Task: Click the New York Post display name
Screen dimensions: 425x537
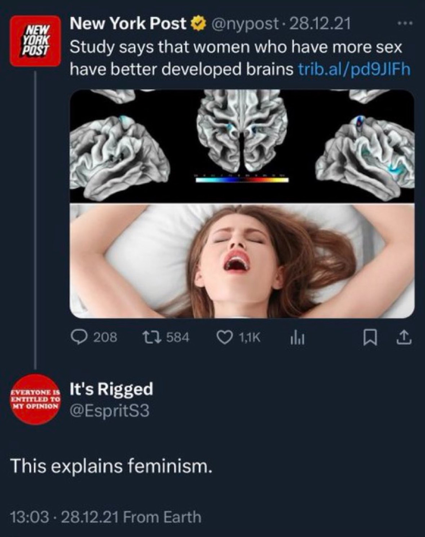Action: [x=128, y=24]
